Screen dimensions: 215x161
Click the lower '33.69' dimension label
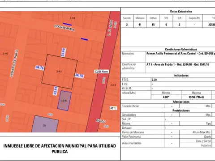point(56,91)
